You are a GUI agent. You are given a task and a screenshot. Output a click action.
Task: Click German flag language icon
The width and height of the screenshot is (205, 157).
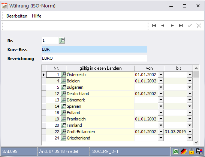point(184,151)
